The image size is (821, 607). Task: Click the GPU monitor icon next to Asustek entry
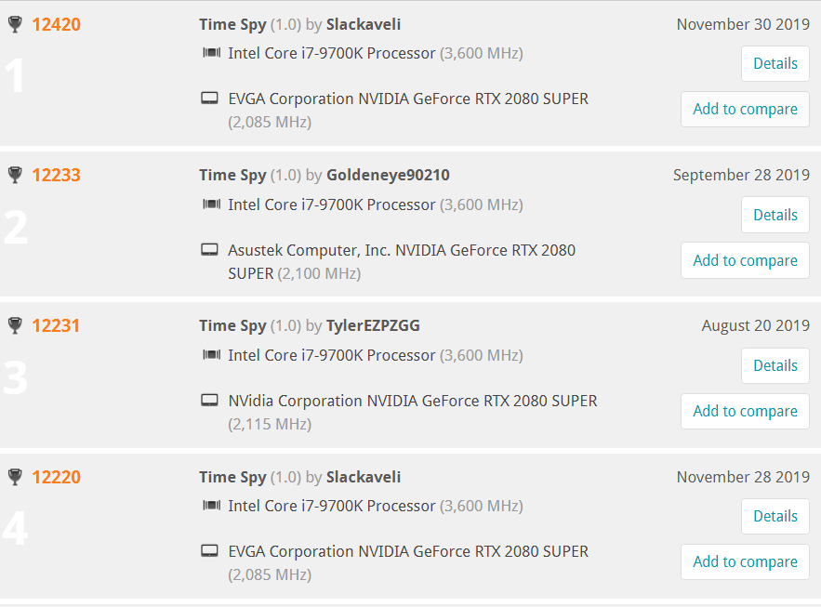click(209, 249)
